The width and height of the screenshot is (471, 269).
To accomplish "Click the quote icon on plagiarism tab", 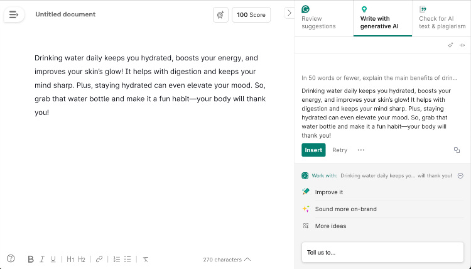I will (423, 9).
